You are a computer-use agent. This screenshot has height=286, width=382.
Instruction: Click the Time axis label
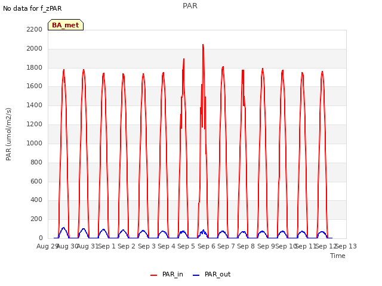click(338, 256)
